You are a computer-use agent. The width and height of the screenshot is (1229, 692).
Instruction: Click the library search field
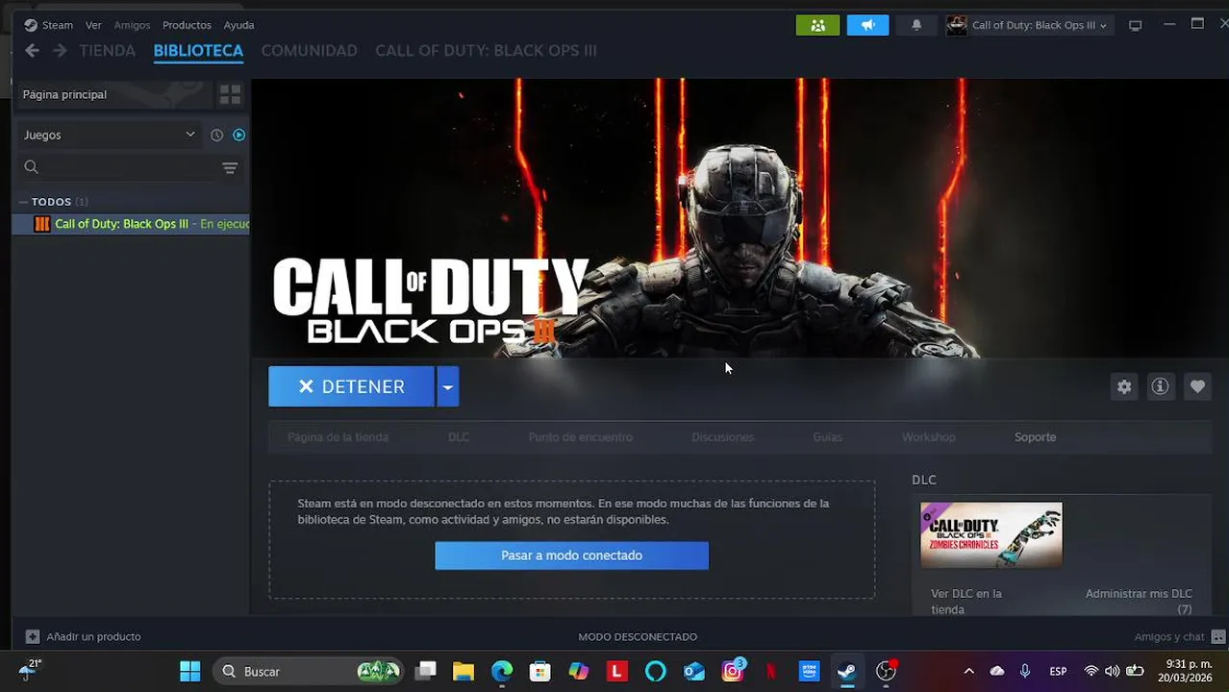(x=117, y=167)
